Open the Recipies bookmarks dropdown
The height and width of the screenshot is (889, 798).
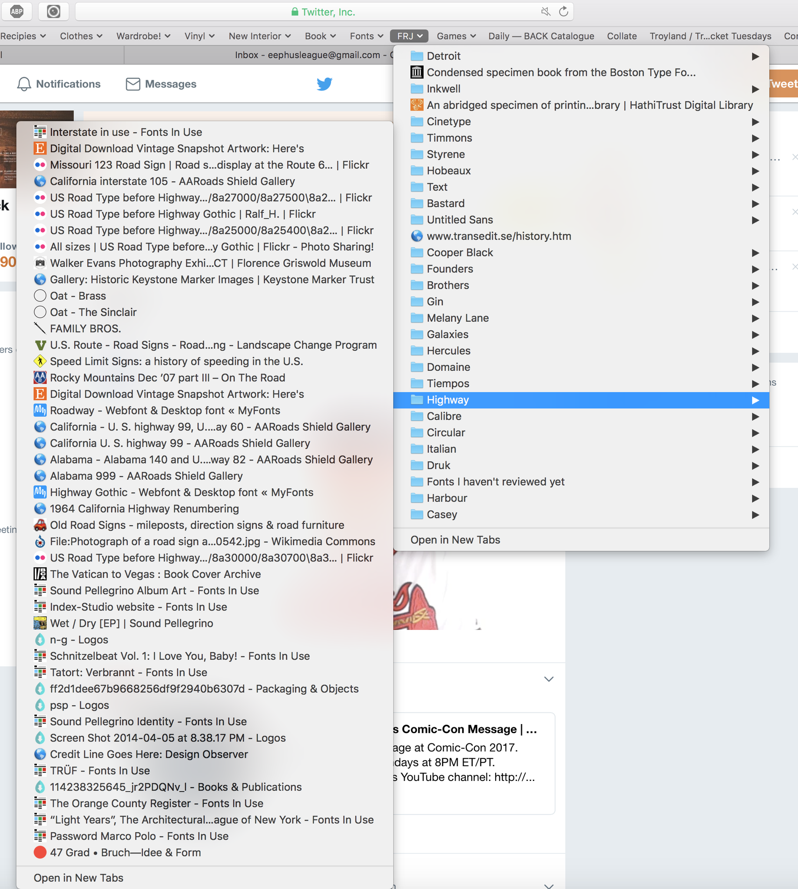23,36
